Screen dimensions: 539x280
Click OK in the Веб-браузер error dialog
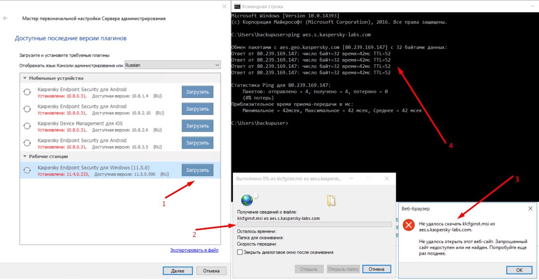click(x=519, y=270)
